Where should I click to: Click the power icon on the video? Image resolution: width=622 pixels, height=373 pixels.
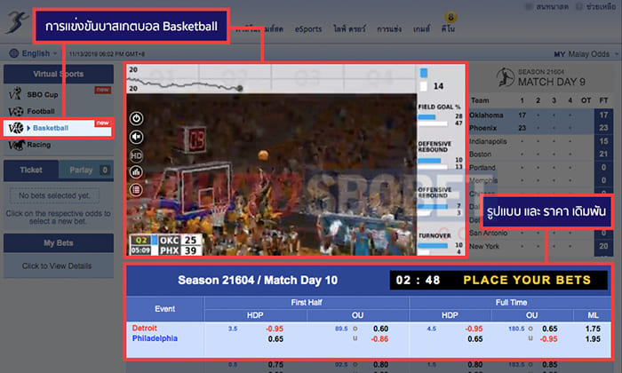coord(137,118)
